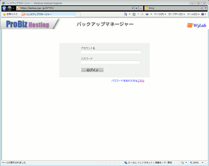The image size is (209, 166).
Task: Click the go arrow beside address bar
Action: [136, 8]
